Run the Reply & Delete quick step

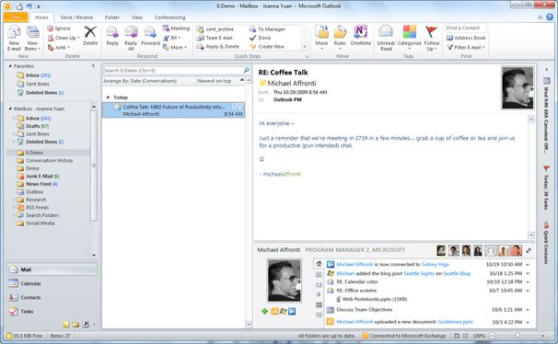tap(218, 47)
